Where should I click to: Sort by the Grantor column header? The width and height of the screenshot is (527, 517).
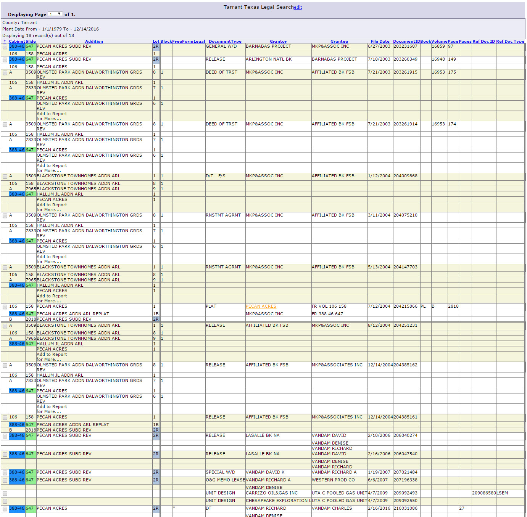[278, 42]
